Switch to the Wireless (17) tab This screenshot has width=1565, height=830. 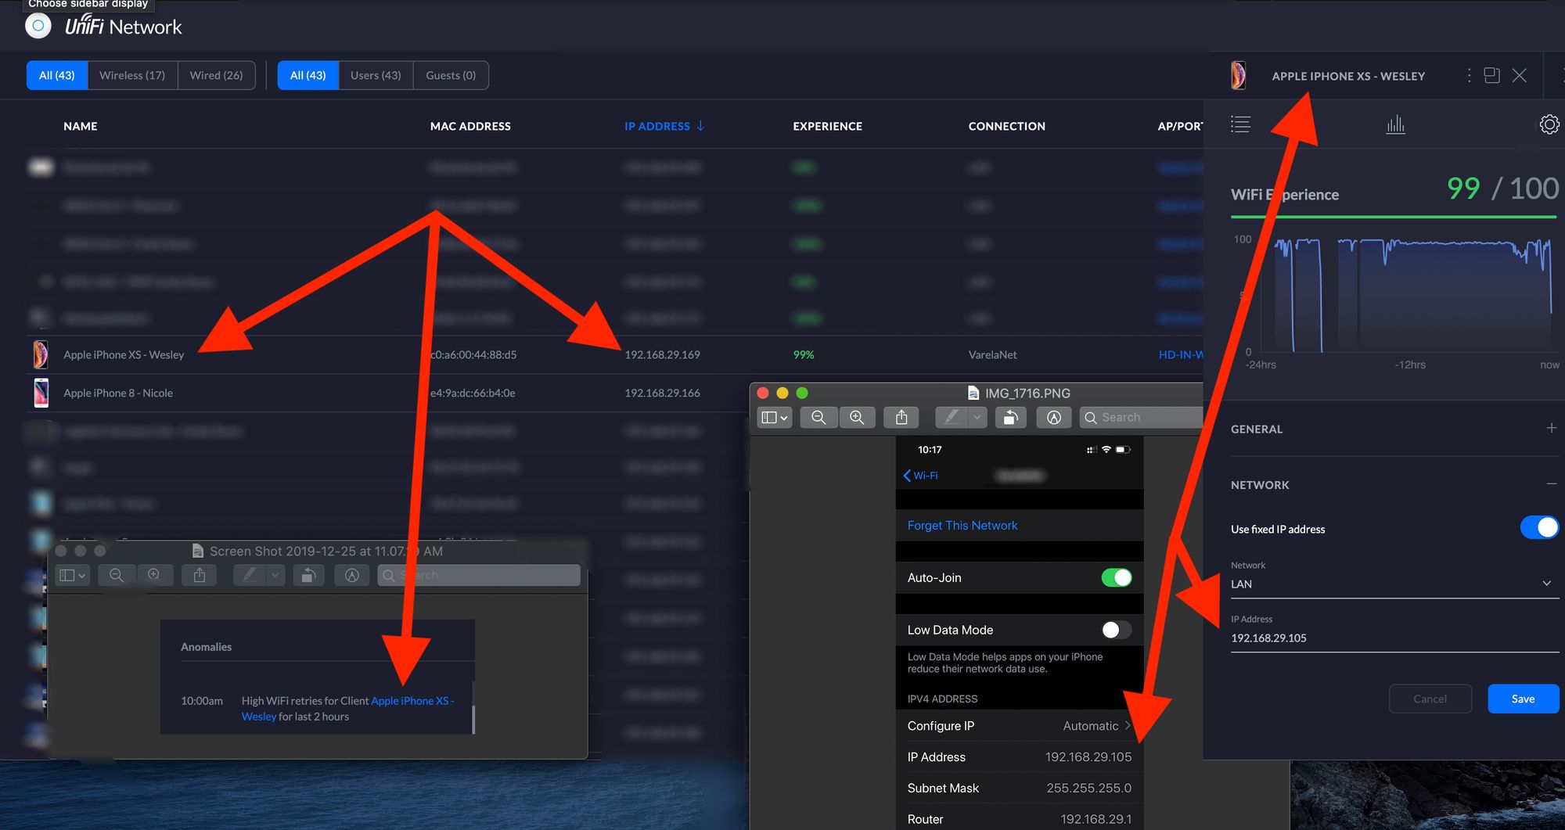132,75
